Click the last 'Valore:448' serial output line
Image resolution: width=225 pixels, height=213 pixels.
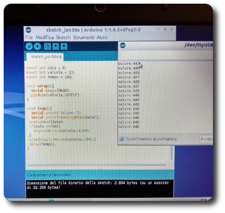[129, 127]
